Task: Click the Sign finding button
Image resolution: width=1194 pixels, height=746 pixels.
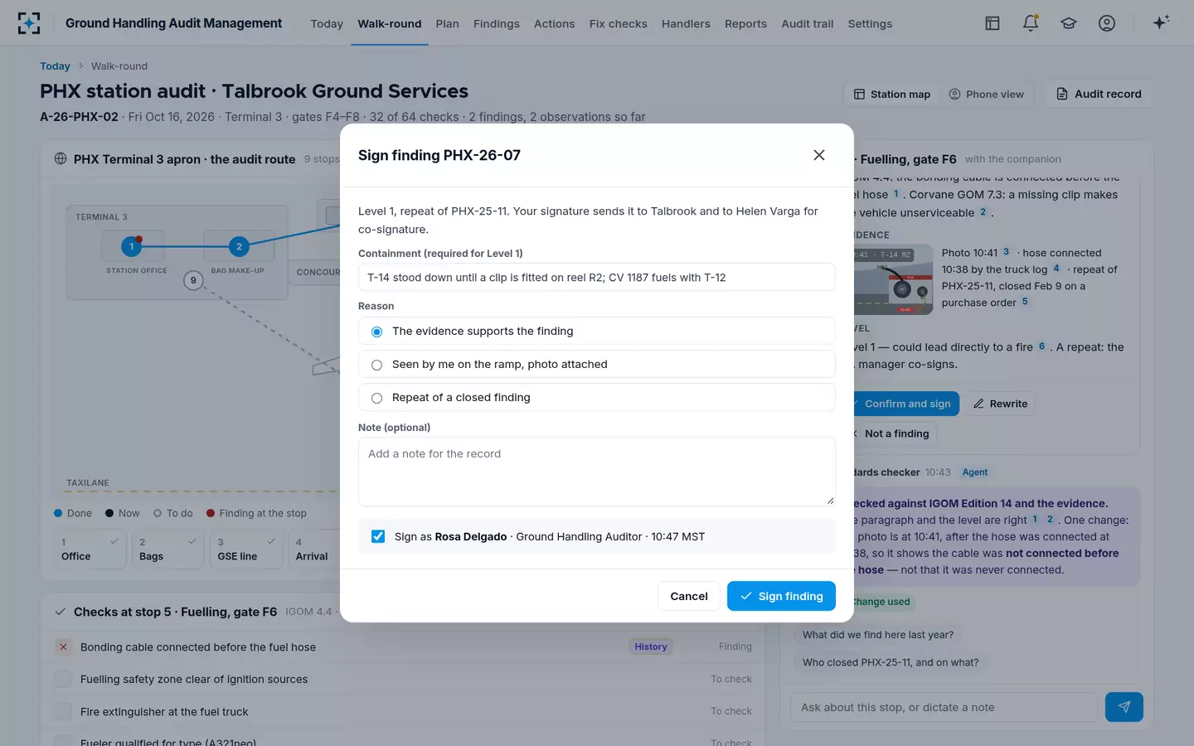Action: (x=781, y=596)
